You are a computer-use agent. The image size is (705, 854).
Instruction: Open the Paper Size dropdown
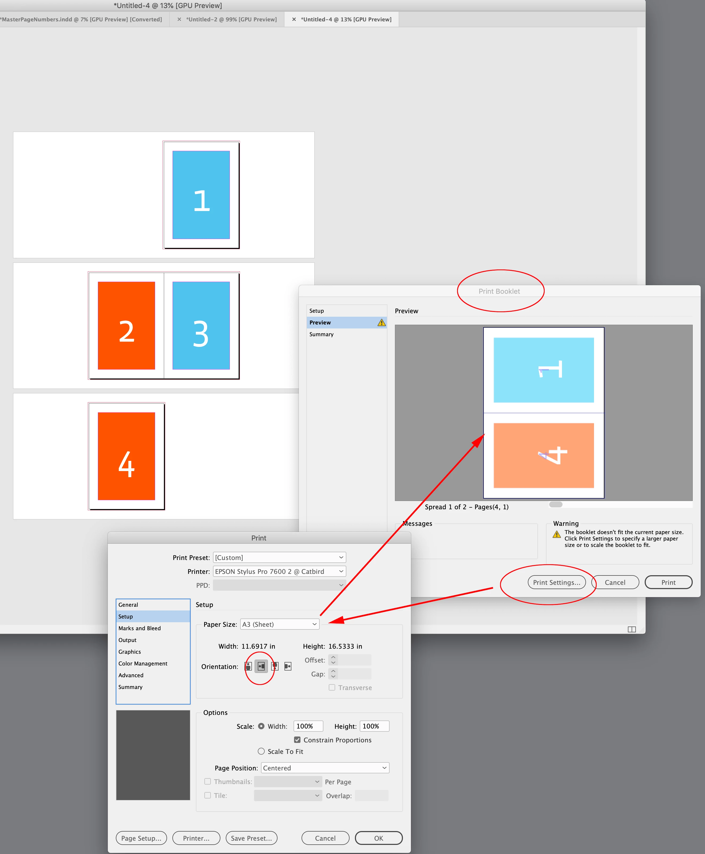[279, 624]
